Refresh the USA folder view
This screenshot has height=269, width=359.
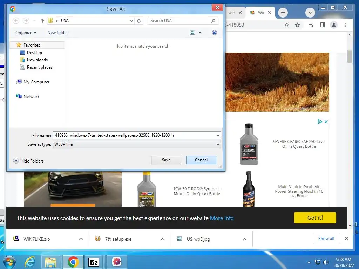[139, 21]
